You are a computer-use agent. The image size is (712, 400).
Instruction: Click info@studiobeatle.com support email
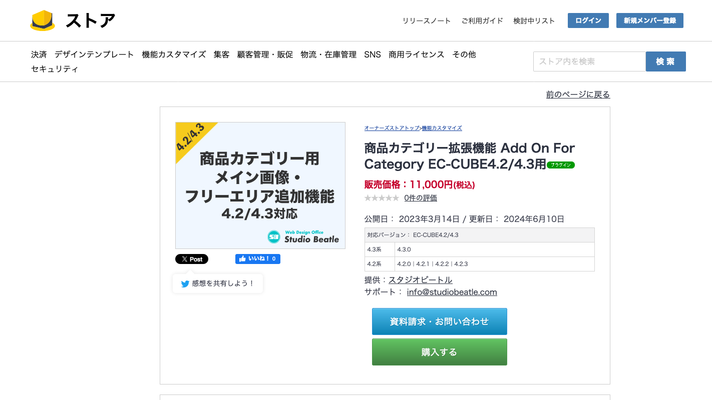[x=452, y=292]
